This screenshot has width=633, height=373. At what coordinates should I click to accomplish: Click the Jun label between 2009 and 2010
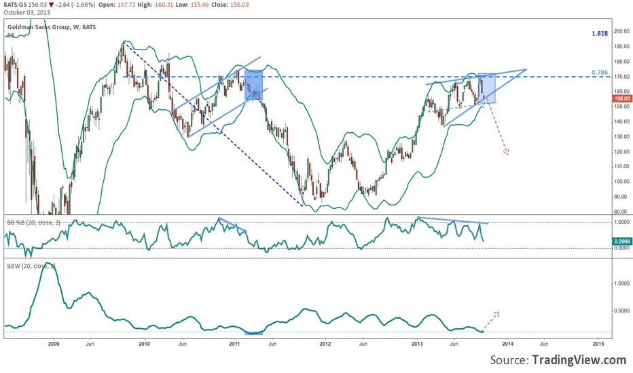pos(90,344)
